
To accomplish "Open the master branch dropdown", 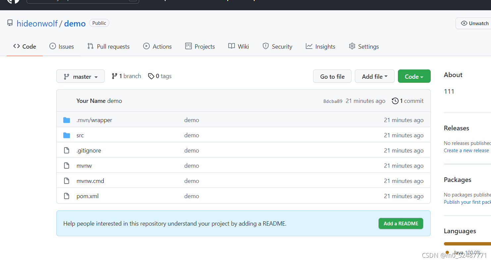I will tap(81, 76).
